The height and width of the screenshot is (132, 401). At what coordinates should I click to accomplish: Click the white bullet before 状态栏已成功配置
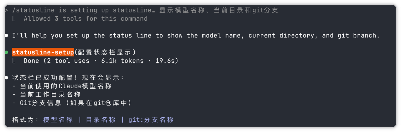(7, 78)
